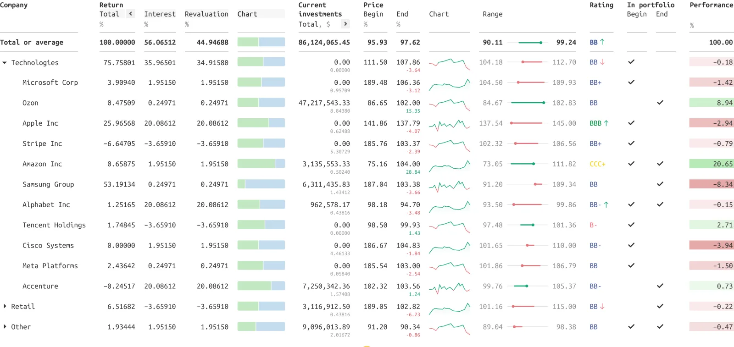The image size is (734, 347).
Task: Click the up arrow beside Alphabet's BB- rating
Action: (606, 205)
